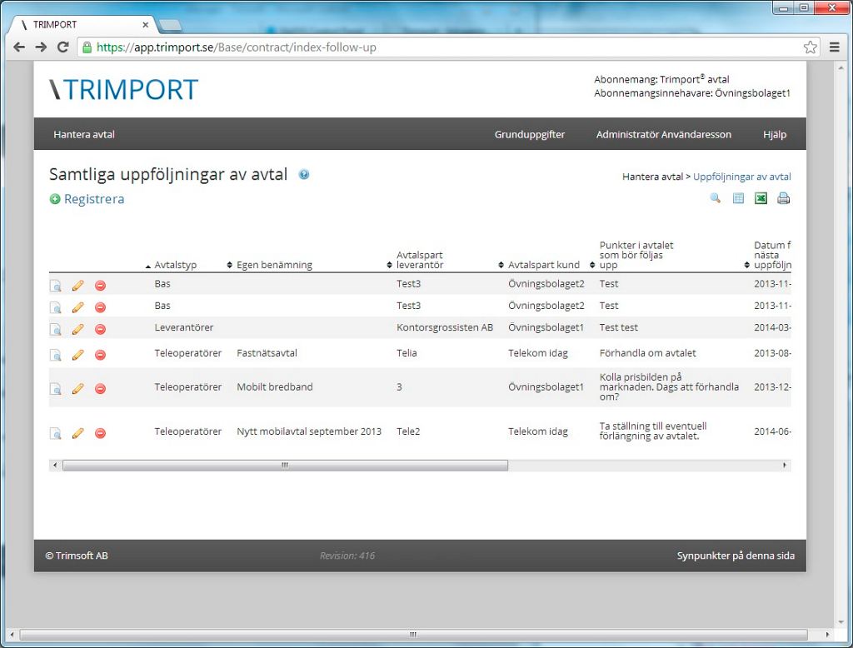Open the column settings table icon
This screenshot has width=853, height=648.
pos(738,198)
